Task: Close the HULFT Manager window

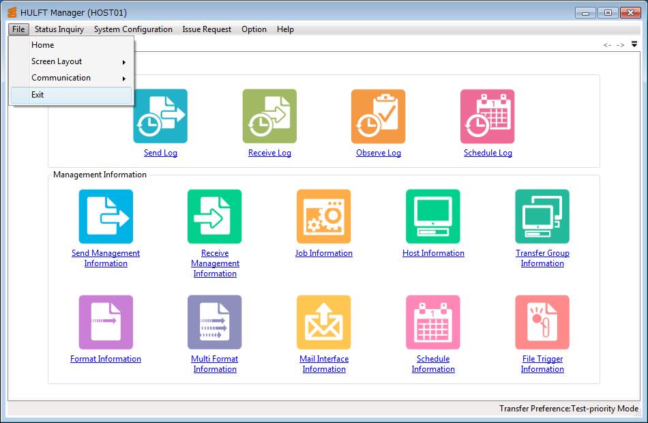Action: pyautogui.click(x=631, y=13)
